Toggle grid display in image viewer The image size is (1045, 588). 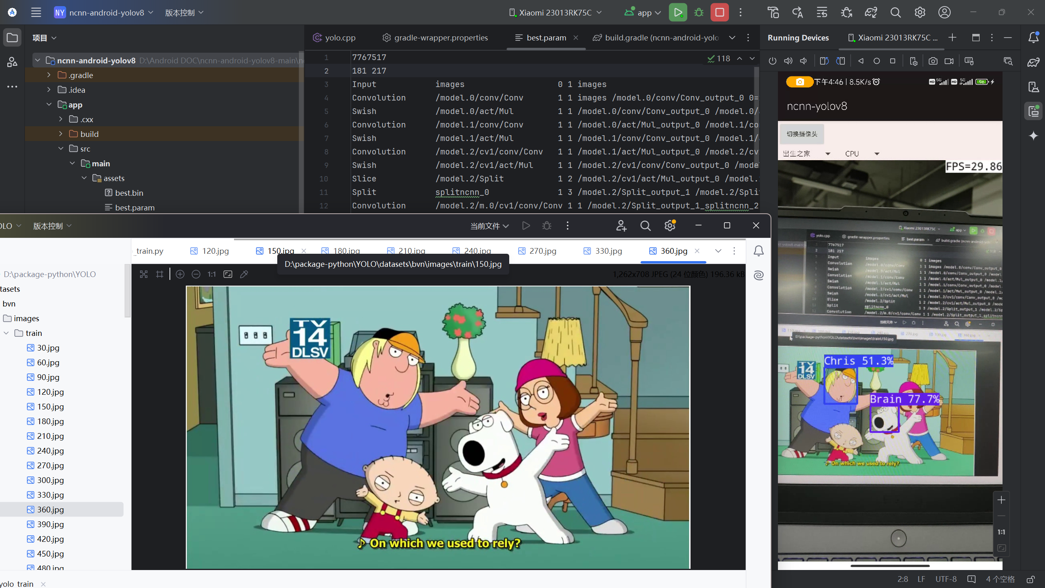160,274
